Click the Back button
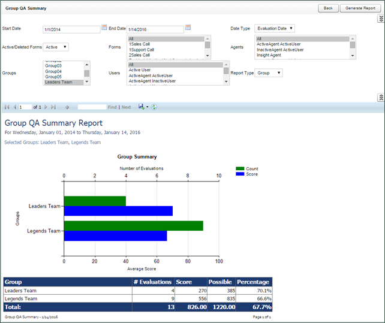 328,8
